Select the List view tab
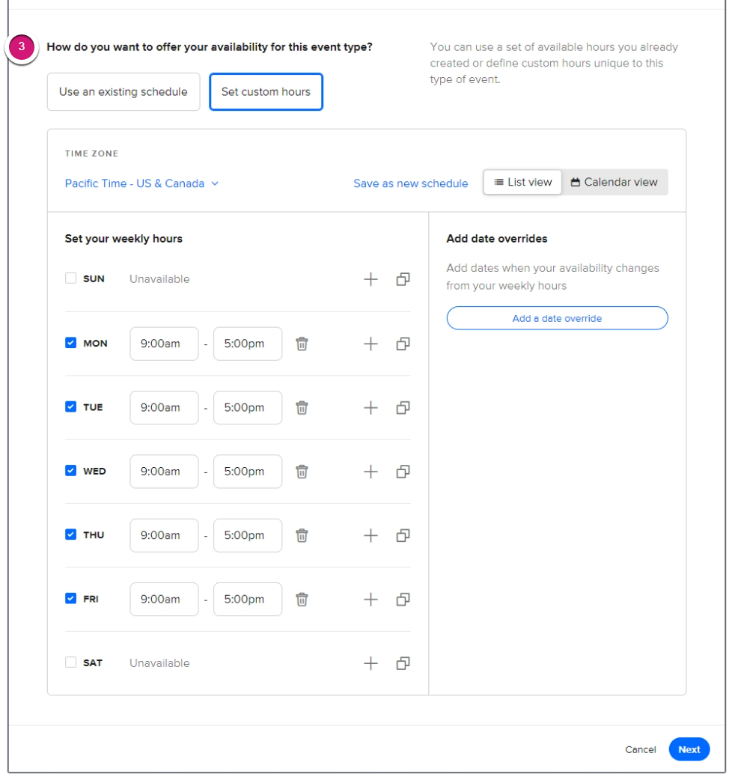Viewport: 735px width, 780px height. click(x=522, y=182)
